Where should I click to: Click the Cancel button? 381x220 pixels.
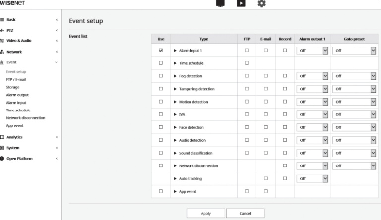point(245,213)
